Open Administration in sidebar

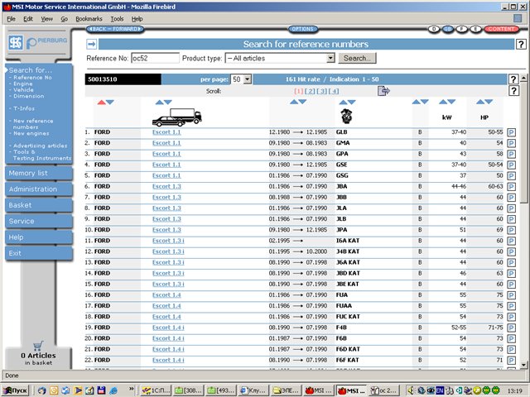39,189
